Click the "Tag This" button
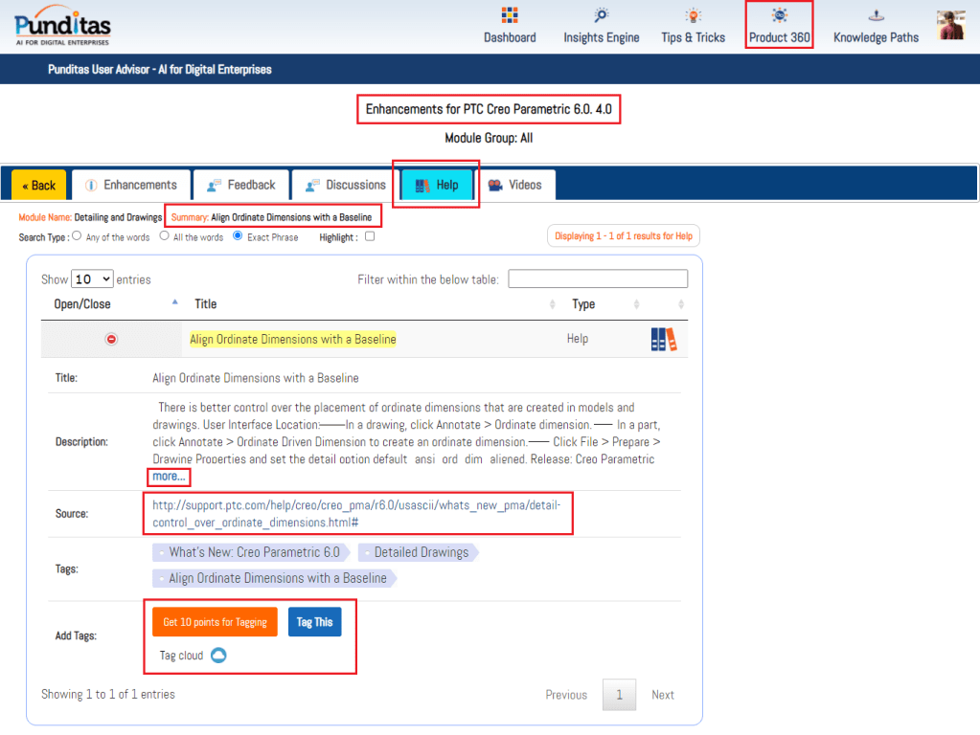Screen dimensions: 980x735 click(314, 622)
